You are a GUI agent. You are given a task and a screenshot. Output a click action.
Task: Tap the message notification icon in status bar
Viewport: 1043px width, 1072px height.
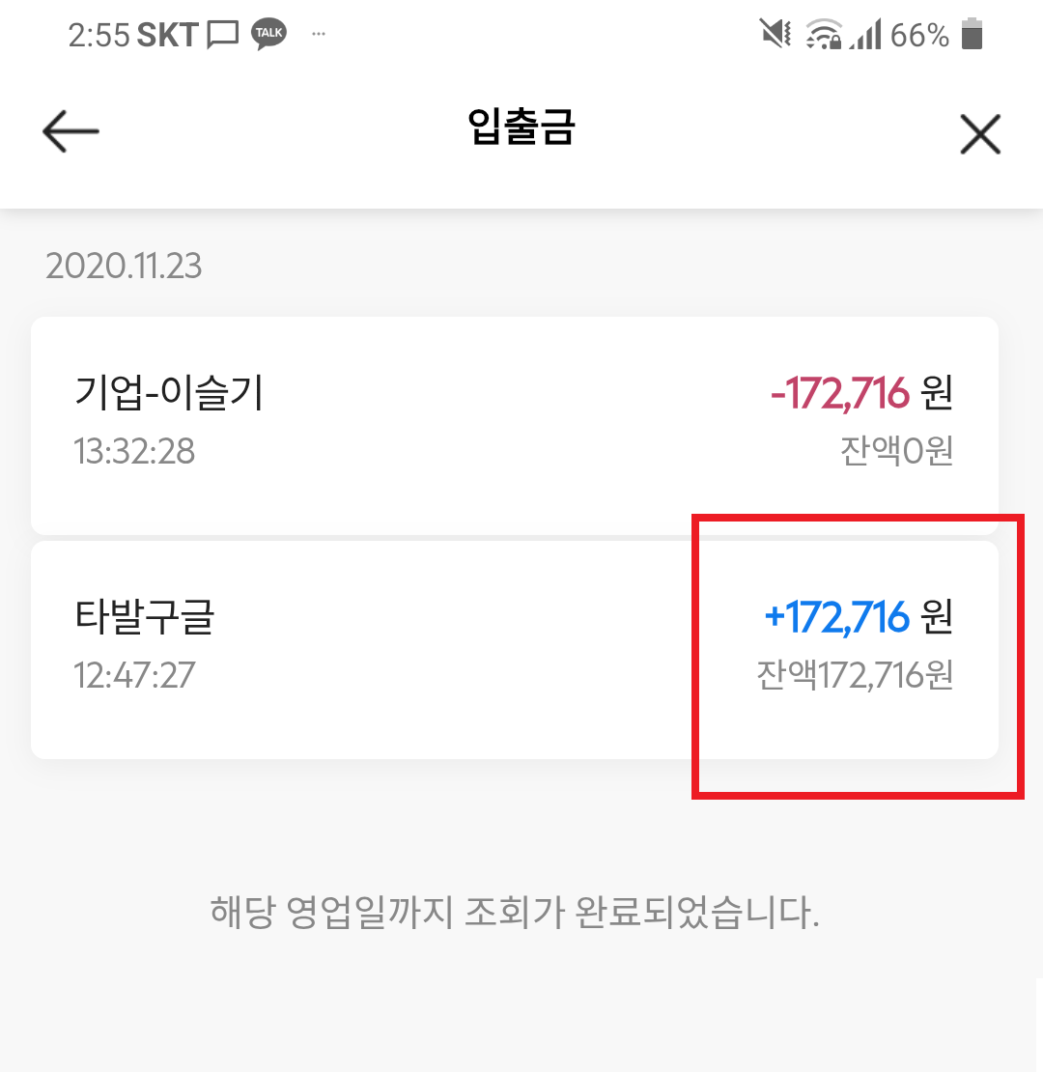[223, 35]
